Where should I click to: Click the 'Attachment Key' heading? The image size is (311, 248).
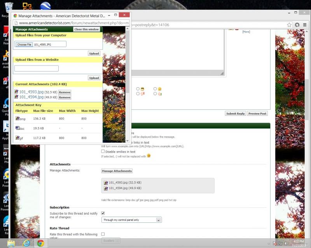[28, 105]
